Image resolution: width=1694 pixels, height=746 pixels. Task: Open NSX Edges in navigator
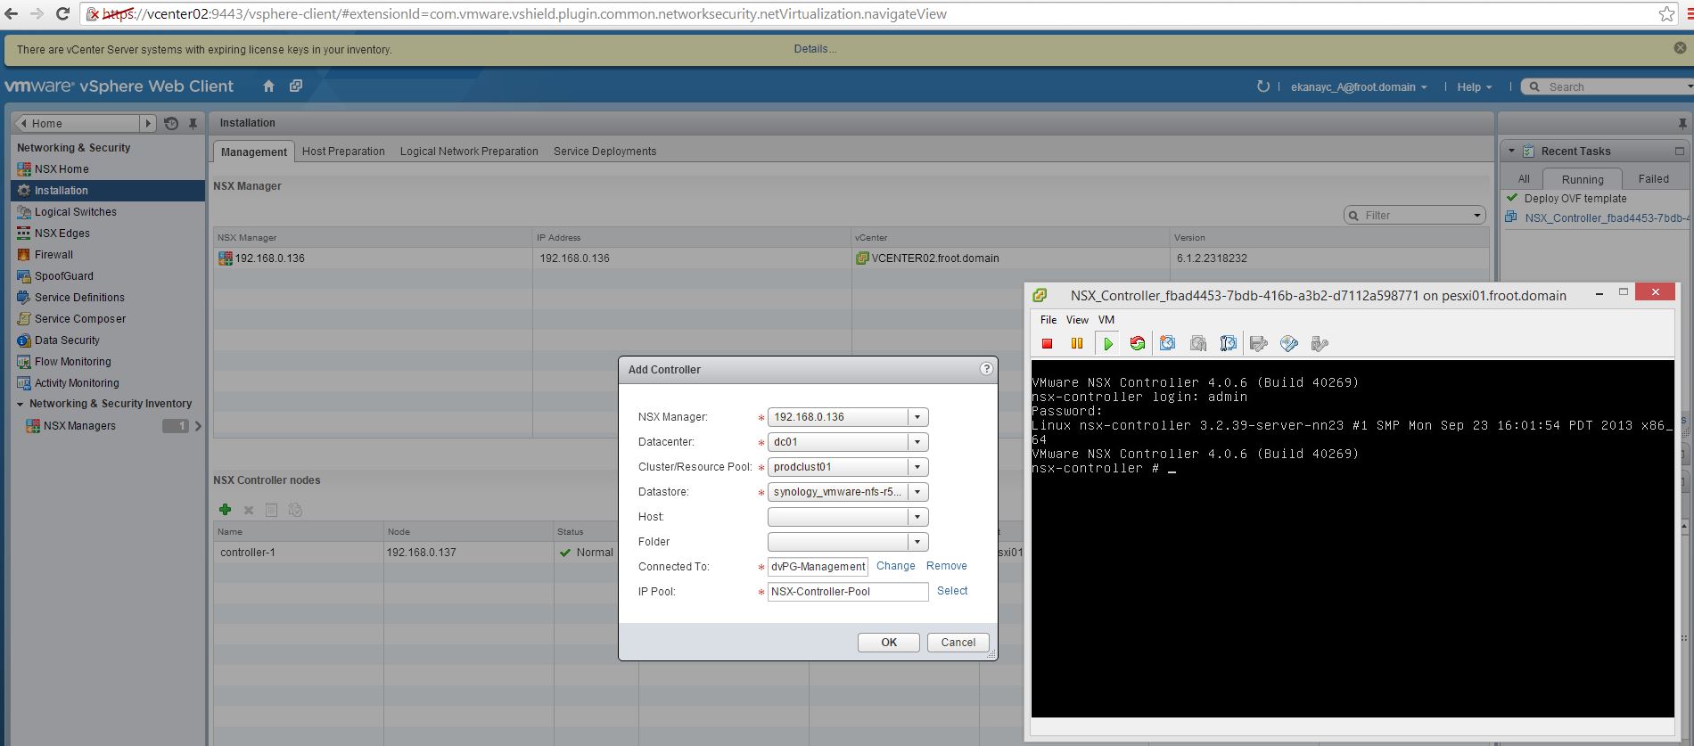click(x=62, y=234)
